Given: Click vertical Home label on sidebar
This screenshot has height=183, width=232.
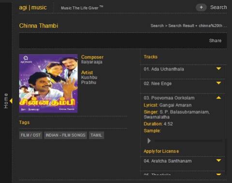Looking at the screenshot, I should click(x=6, y=101).
